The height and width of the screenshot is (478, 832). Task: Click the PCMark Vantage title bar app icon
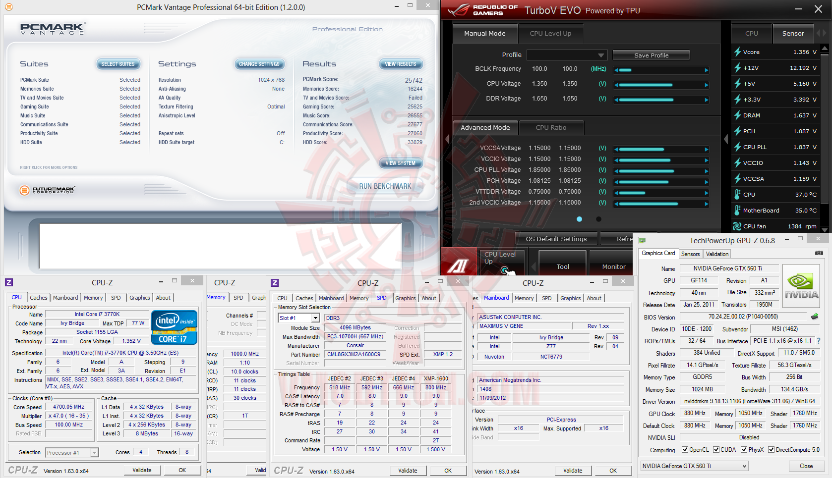click(9, 7)
